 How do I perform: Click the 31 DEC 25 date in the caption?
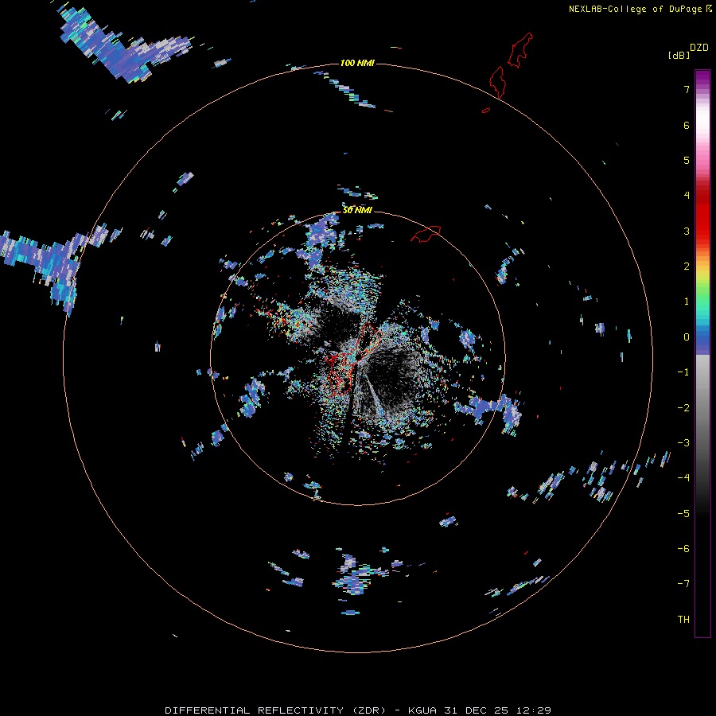(x=476, y=710)
